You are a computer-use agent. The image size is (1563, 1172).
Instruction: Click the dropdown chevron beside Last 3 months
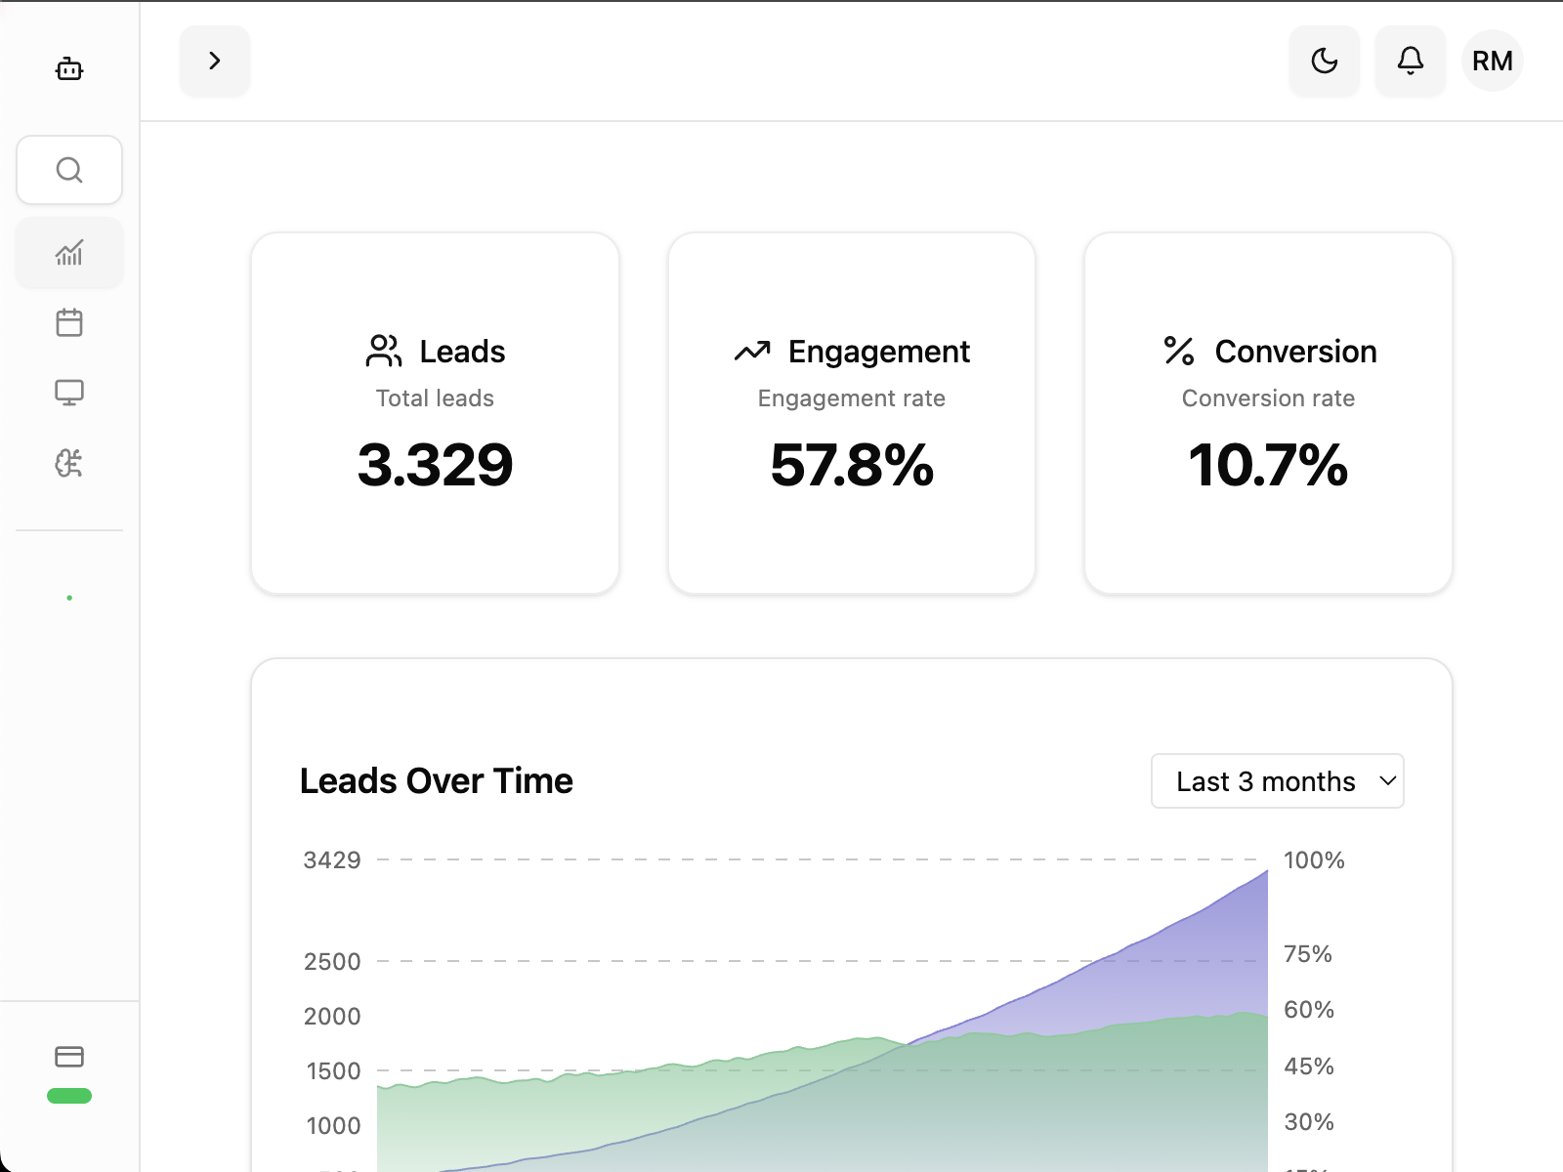point(1387,781)
